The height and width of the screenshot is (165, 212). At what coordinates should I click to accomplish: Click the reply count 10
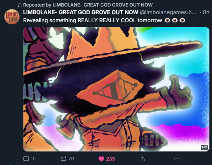pyautogui.click(x=33, y=158)
